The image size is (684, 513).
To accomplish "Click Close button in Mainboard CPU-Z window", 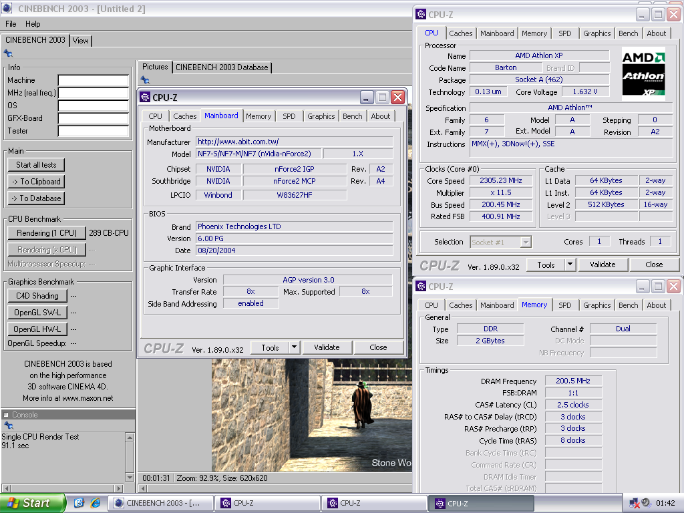I will click(378, 347).
